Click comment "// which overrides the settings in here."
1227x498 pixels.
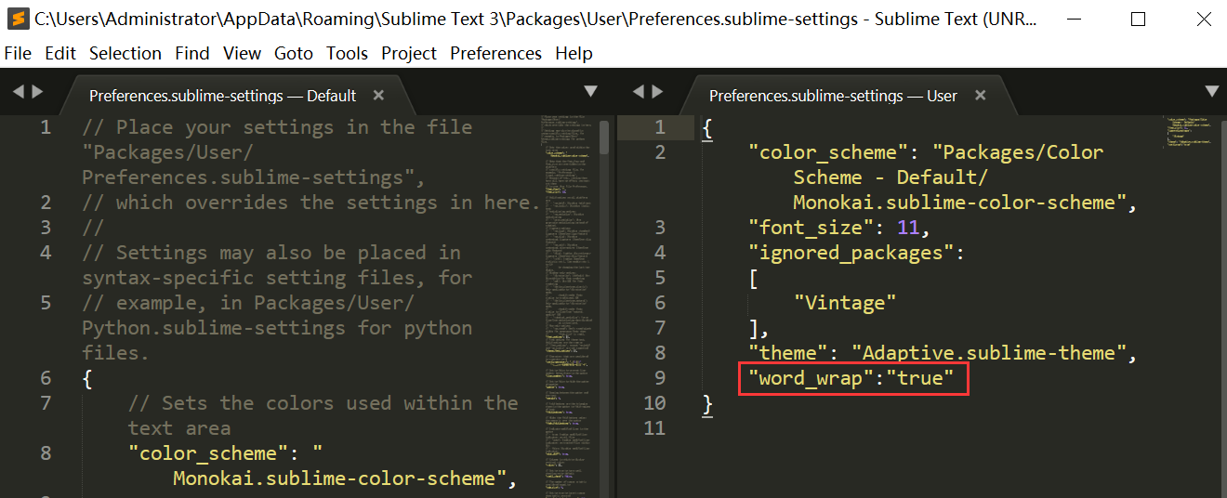pyautogui.click(x=311, y=203)
